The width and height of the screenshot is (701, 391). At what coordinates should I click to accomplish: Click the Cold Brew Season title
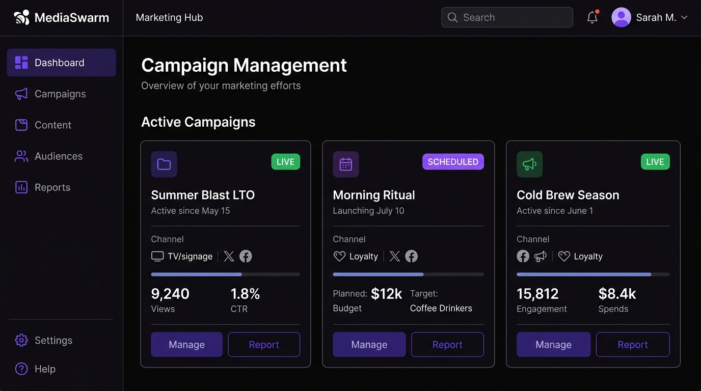(x=568, y=195)
